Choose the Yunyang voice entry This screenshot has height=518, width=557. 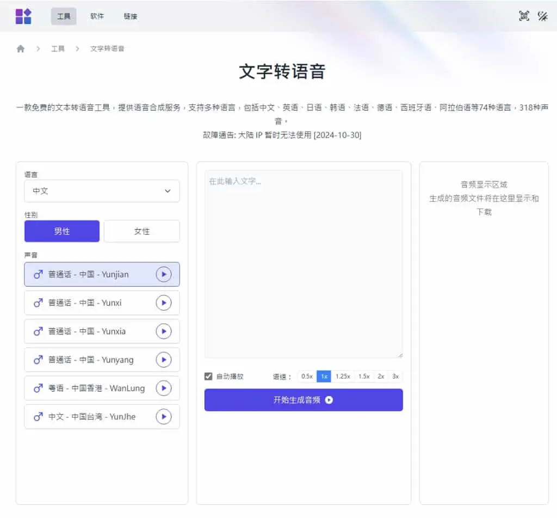pyautogui.click(x=102, y=360)
